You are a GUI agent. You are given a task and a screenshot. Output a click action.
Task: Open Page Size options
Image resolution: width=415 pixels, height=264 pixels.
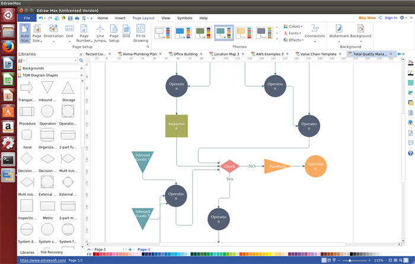(37, 33)
